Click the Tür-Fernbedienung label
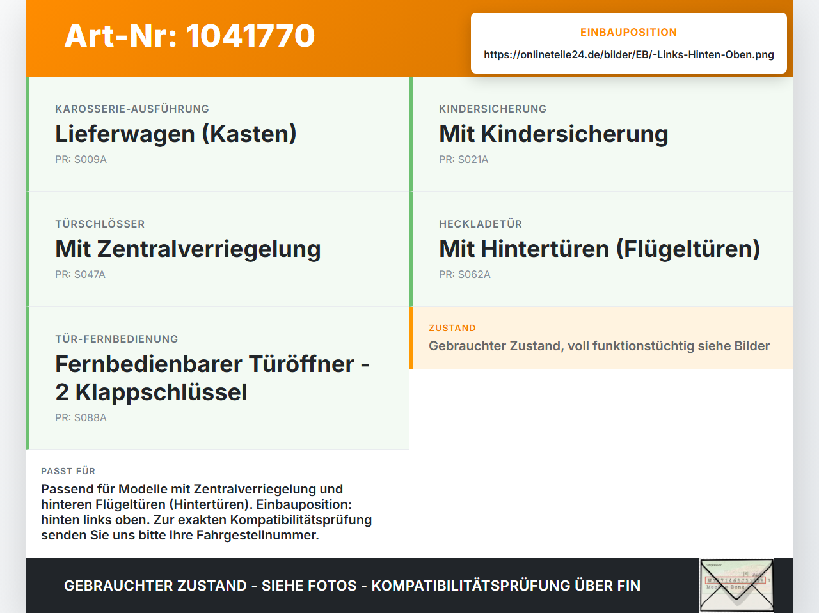Screen dimensions: 819x613 tap(116, 339)
